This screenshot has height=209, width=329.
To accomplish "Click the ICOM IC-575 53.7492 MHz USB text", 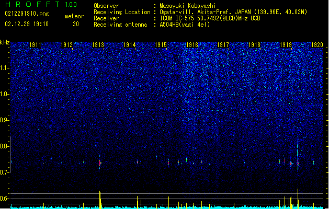I will point(210,18).
